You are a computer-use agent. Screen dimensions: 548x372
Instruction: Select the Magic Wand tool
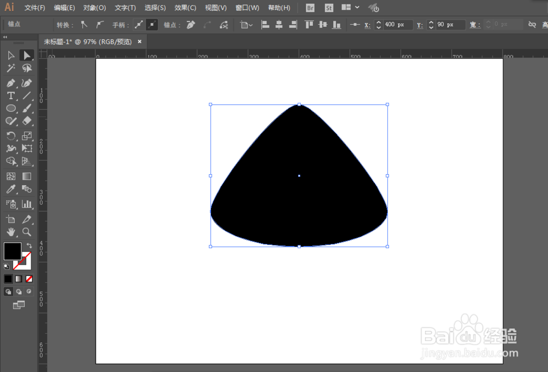click(x=11, y=68)
